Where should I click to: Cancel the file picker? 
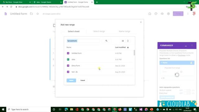click(83, 80)
